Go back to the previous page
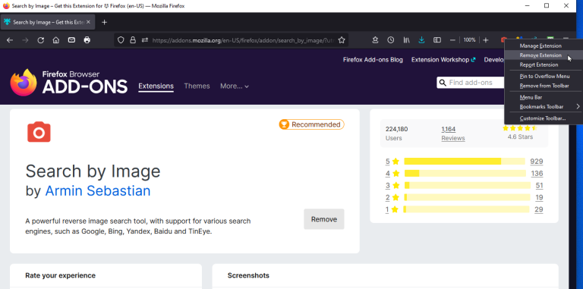Screen dimensions: 583x289 (10, 40)
